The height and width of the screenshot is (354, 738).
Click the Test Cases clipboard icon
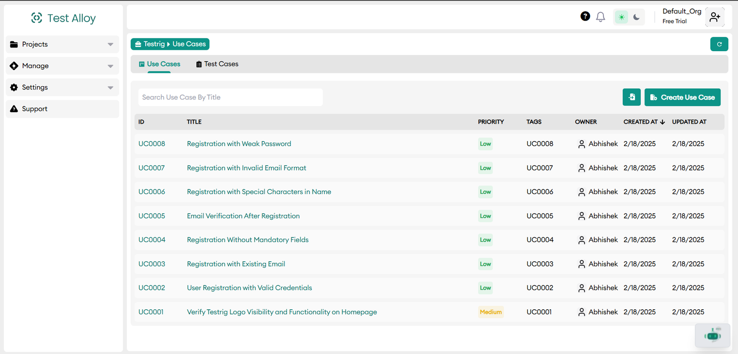199,65
